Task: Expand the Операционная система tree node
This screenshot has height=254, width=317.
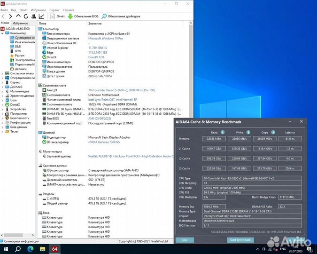Action: click(x=2, y=78)
